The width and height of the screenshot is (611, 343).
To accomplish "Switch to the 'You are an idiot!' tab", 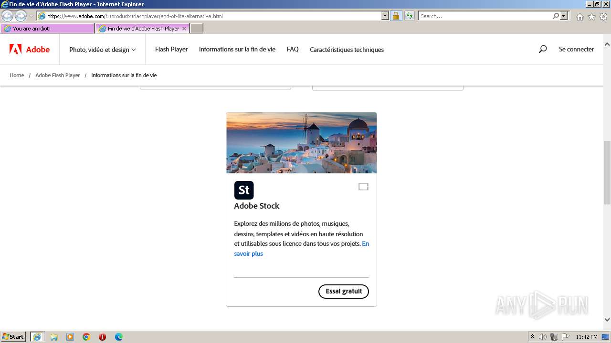I will point(48,29).
